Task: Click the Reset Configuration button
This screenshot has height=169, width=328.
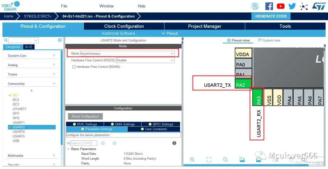Action: pos(85,117)
